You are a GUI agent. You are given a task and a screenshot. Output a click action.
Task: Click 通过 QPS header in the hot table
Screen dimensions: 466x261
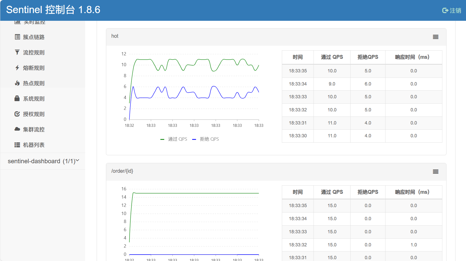332,57
